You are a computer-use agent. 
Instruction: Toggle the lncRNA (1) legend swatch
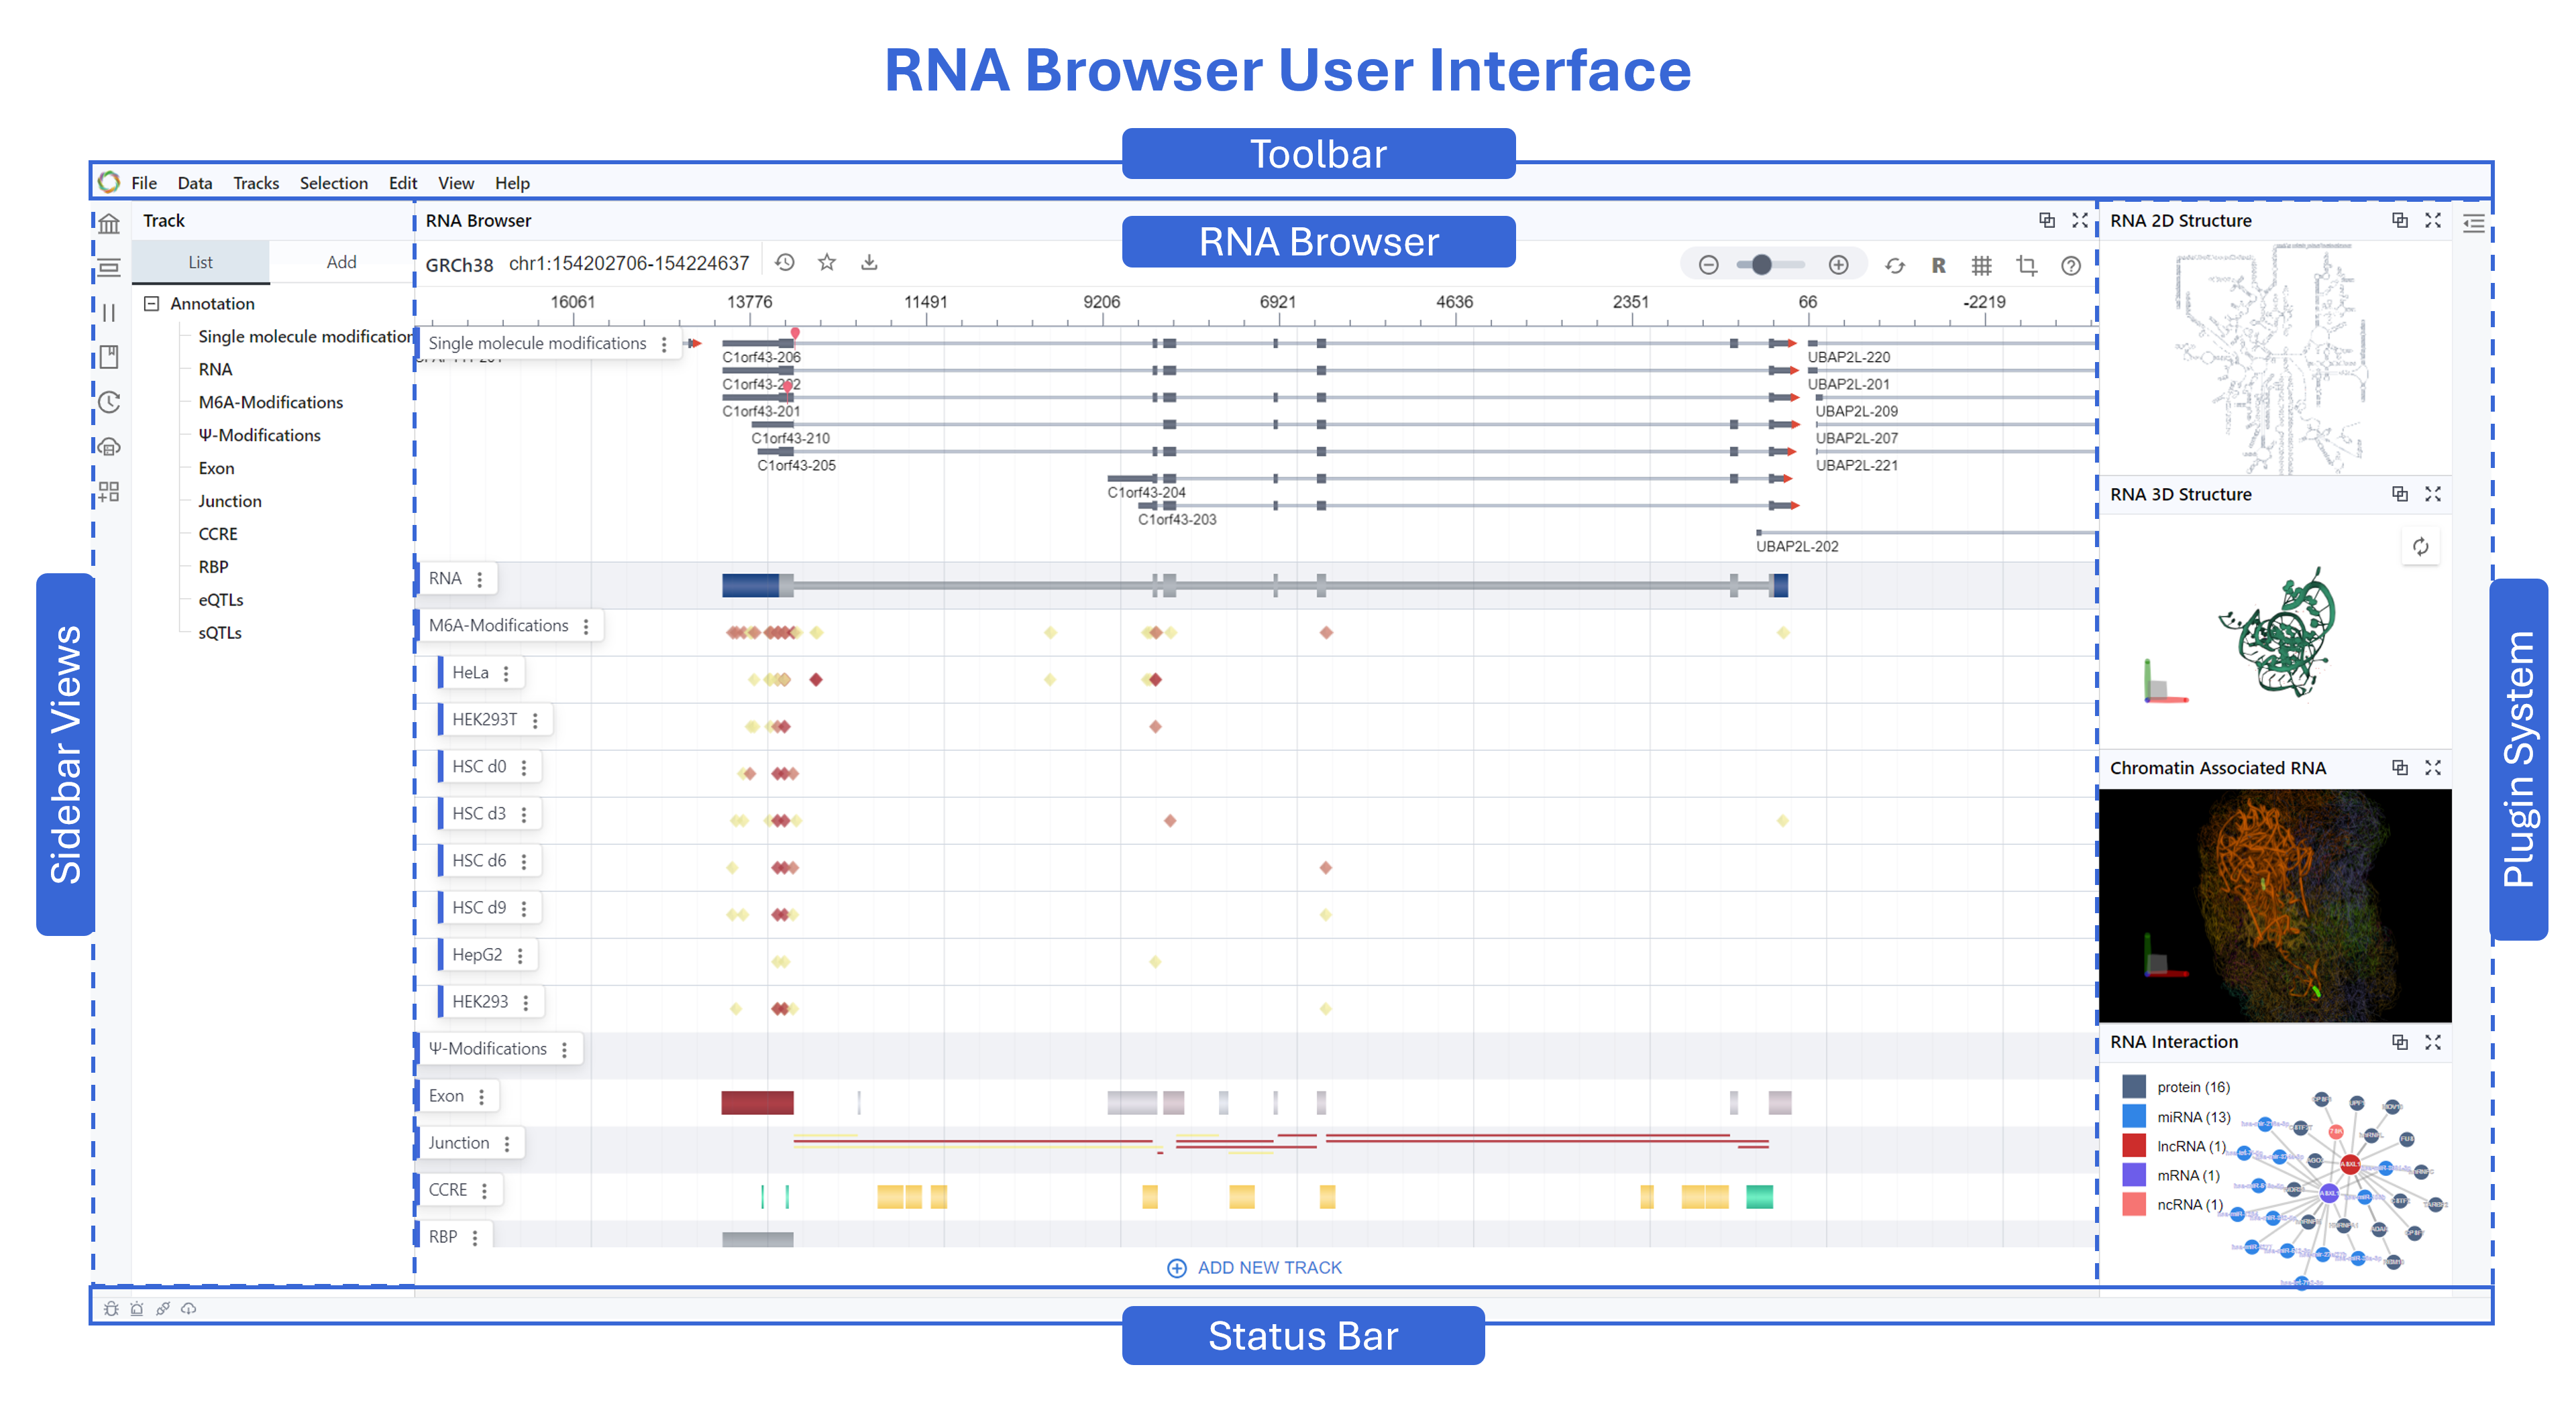point(2133,1145)
